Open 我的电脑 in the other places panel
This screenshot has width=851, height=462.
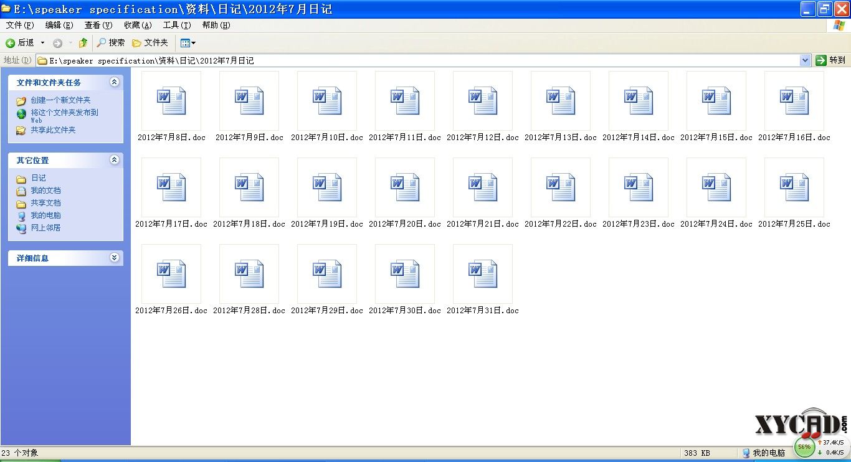[45, 215]
